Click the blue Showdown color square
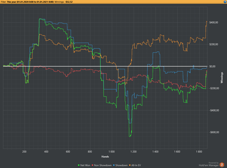 [114, 165]
